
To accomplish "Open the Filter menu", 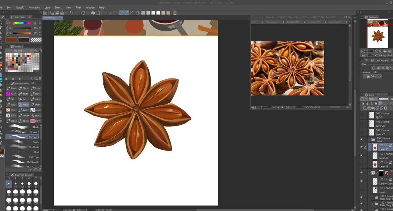I will [x=79, y=7].
